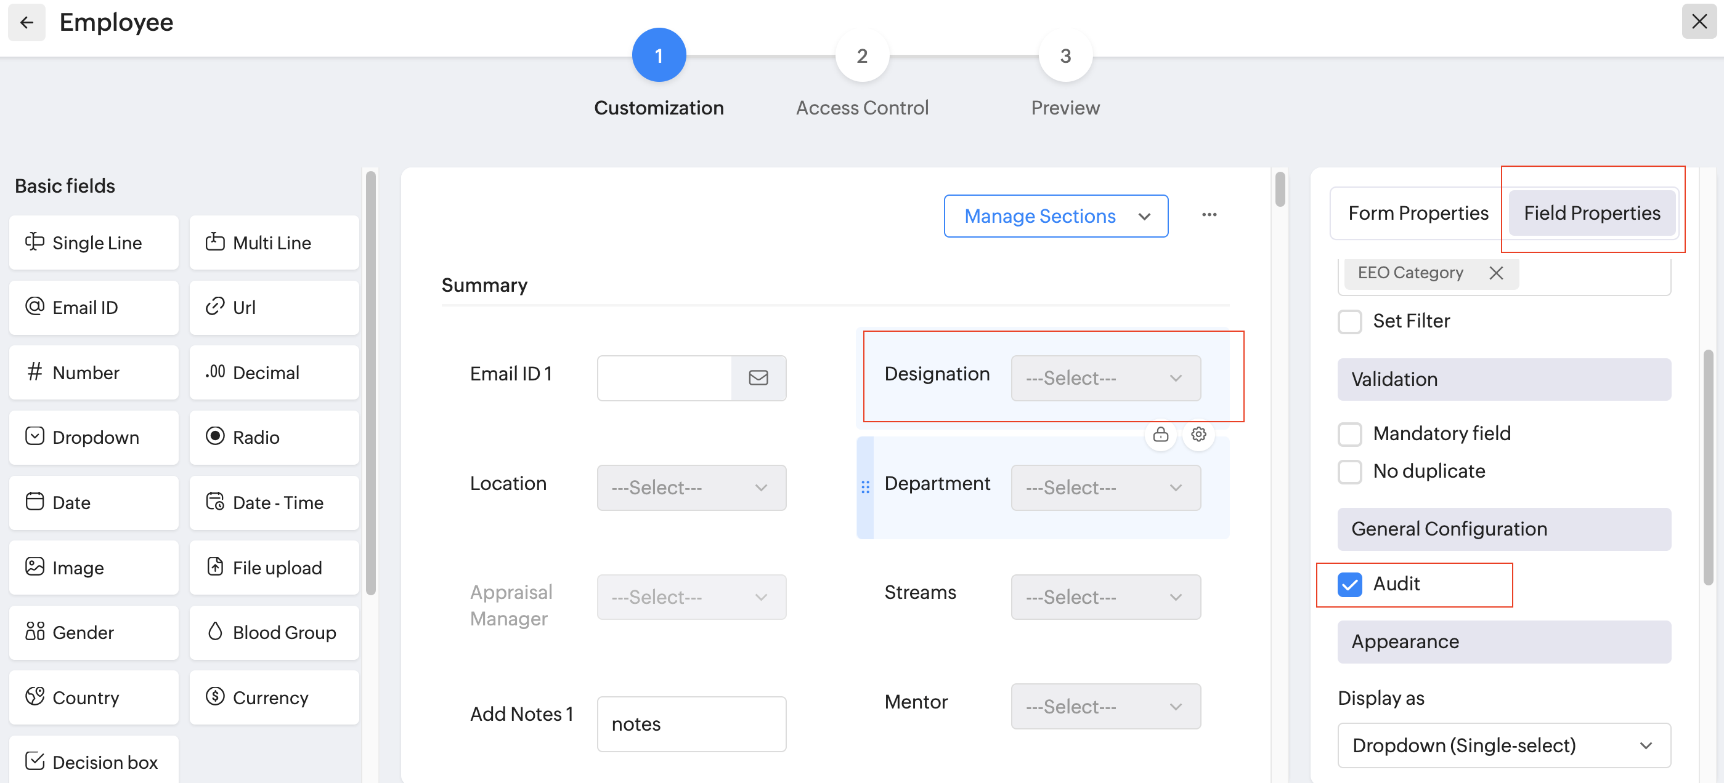Uncheck the Audit checkbox
The height and width of the screenshot is (783, 1724).
pos(1349,584)
